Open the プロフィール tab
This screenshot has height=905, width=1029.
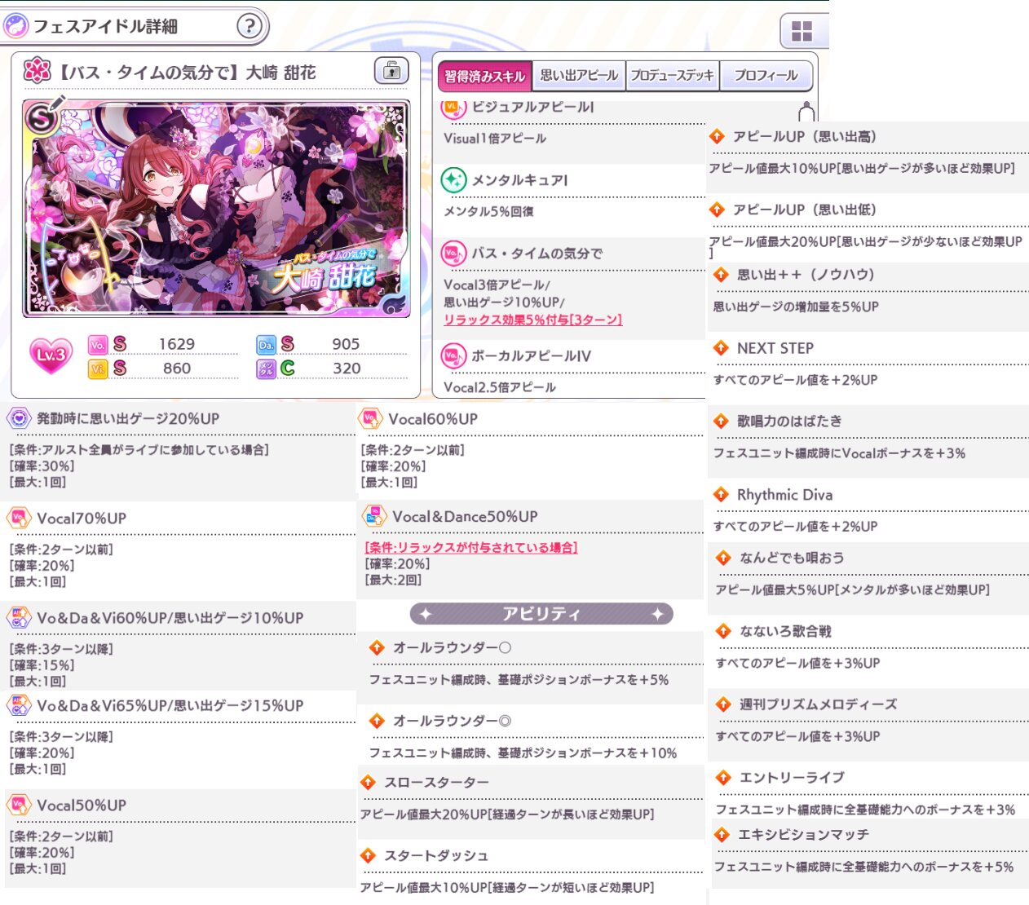pyautogui.click(x=766, y=76)
